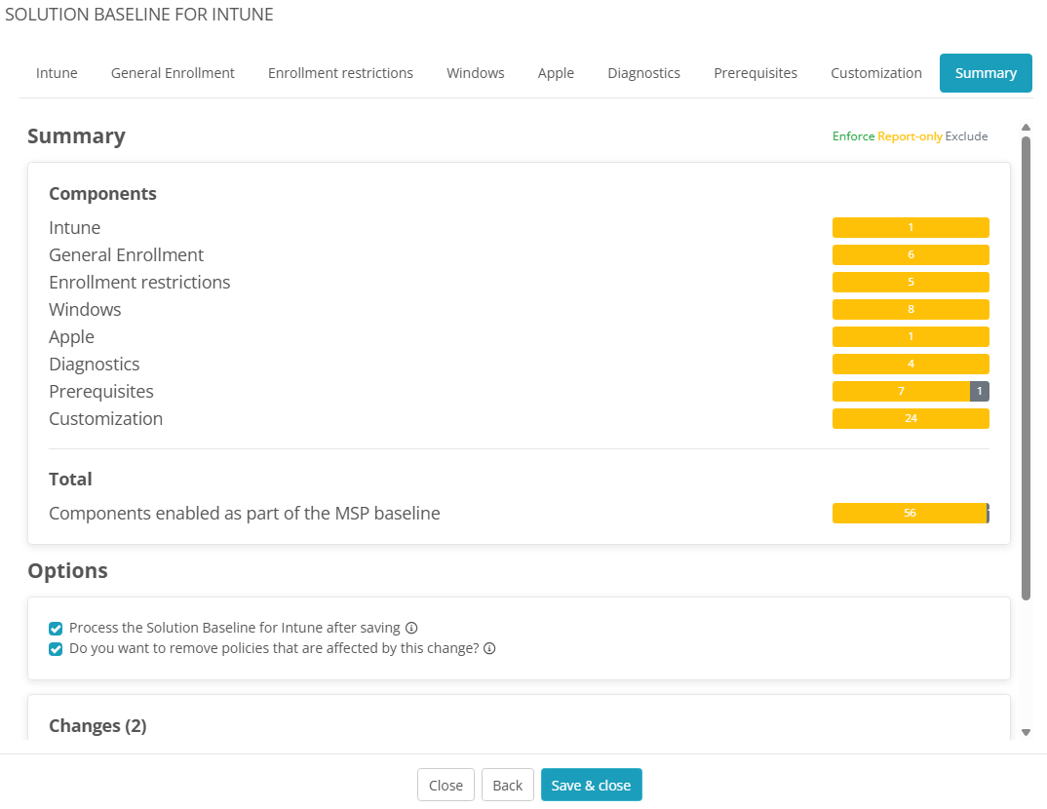Click the Exclude legend label
Image resolution: width=1047 pixels, height=809 pixels.
[x=966, y=136]
